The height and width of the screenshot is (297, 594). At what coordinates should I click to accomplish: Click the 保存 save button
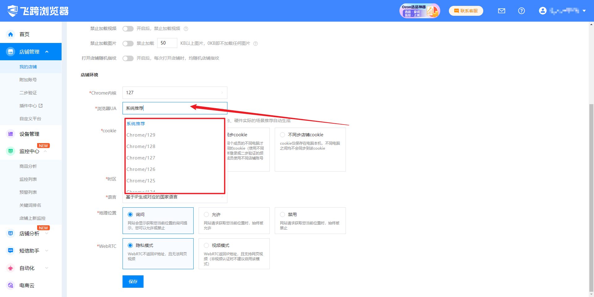(133, 282)
